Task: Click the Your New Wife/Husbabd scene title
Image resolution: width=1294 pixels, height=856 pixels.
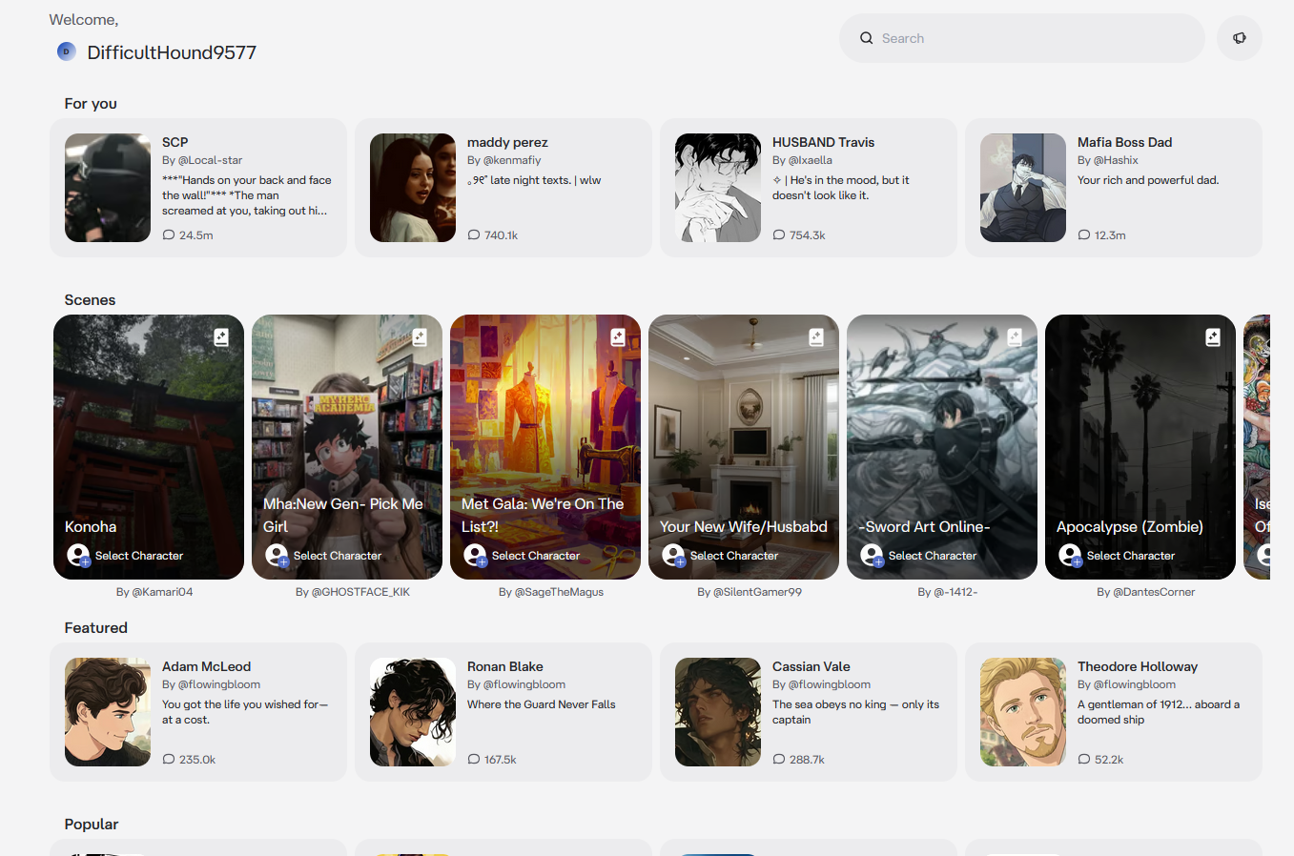Action: tap(744, 527)
